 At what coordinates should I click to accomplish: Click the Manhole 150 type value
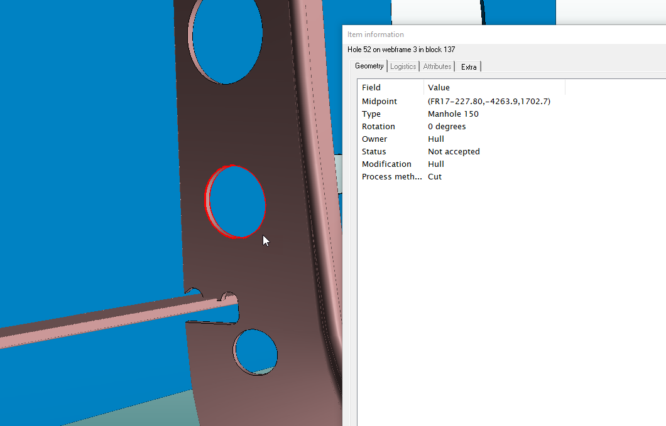tap(453, 114)
